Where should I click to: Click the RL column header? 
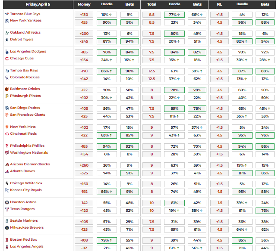[x=219, y=4]
